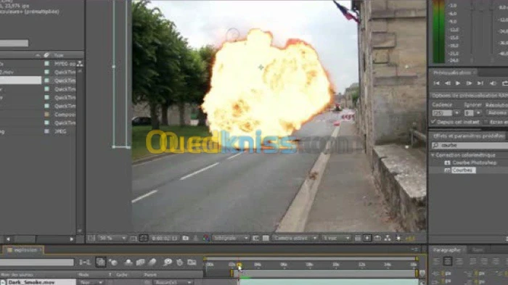Click the 'Type' column header in project panel
Viewport: 508px width, 285px height.
(59, 55)
